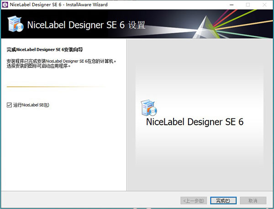This screenshot has width=274, height=209.
Task: Click the banner title NiceLabel Designer SE 6 设置
Action: coord(86,25)
